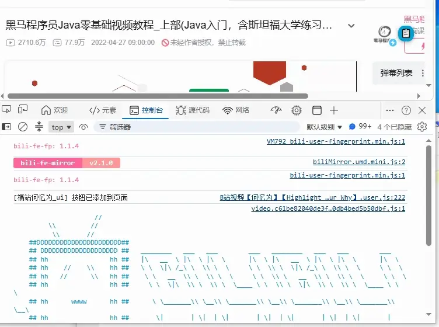Click the 2022-04-27 09:00:00 publish date

pyautogui.click(x=123, y=43)
